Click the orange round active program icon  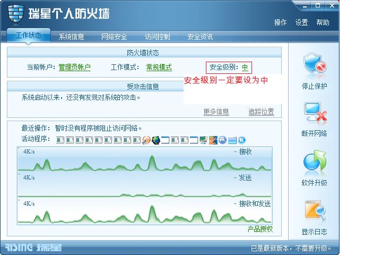(x=146, y=140)
